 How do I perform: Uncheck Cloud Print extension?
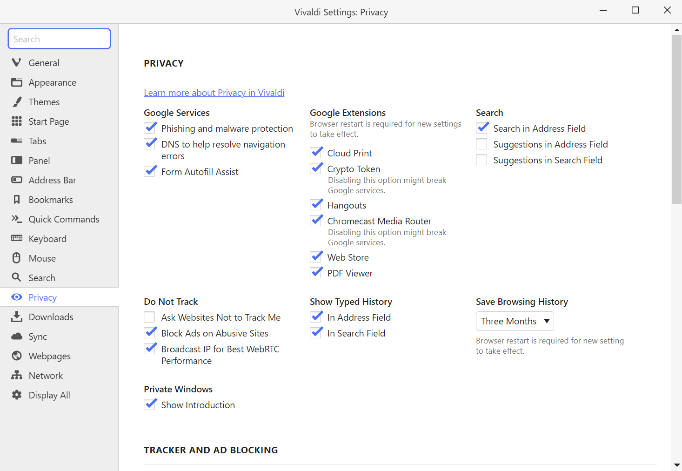point(316,153)
